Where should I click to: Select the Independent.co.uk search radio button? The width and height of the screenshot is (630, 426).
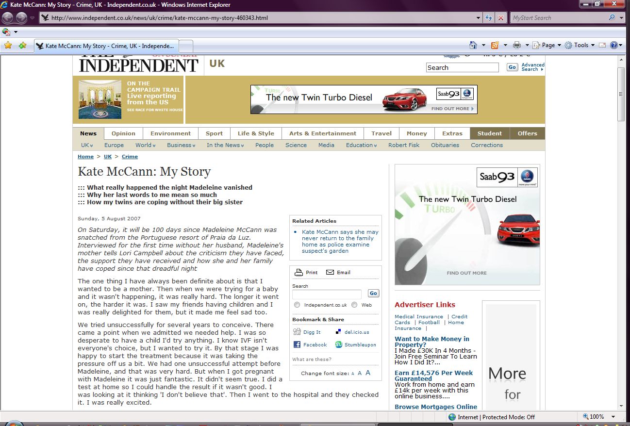click(297, 305)
